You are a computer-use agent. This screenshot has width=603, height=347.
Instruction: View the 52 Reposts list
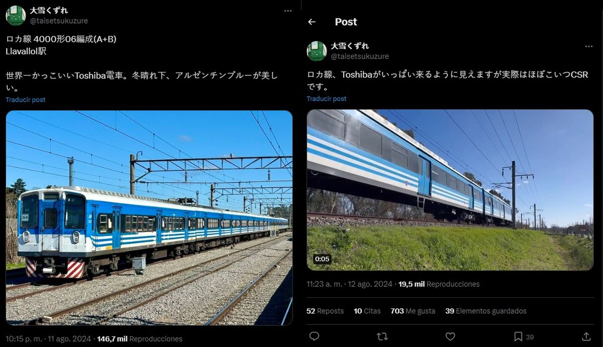[325, 311]
